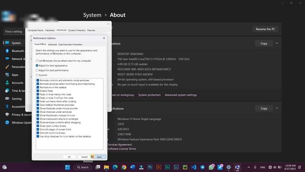The width and height of the screenshot is (305, 172).
Task: Uncheck Use drop shadows for icon labels
Action: click(38, 136)
